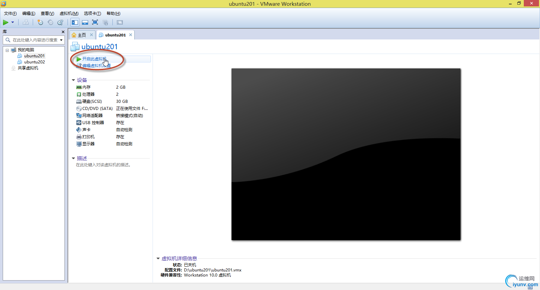Click the 30 GB disk value
This screenshot has width=540, height=290.
(122, 101)
